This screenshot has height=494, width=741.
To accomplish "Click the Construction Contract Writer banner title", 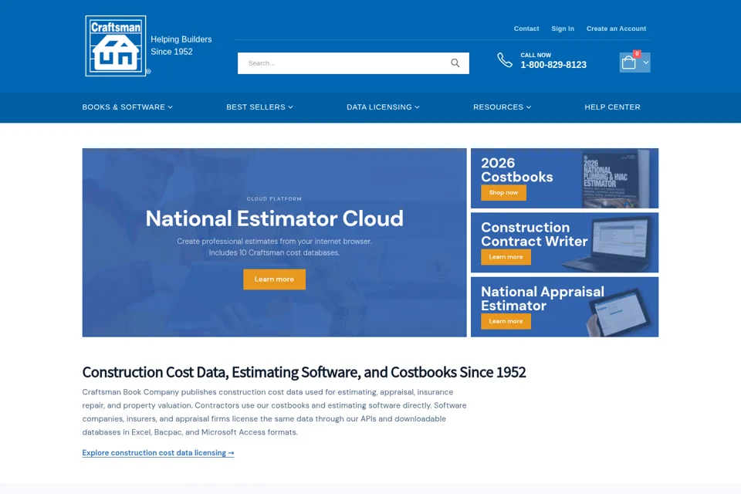I will coord(534,234).
